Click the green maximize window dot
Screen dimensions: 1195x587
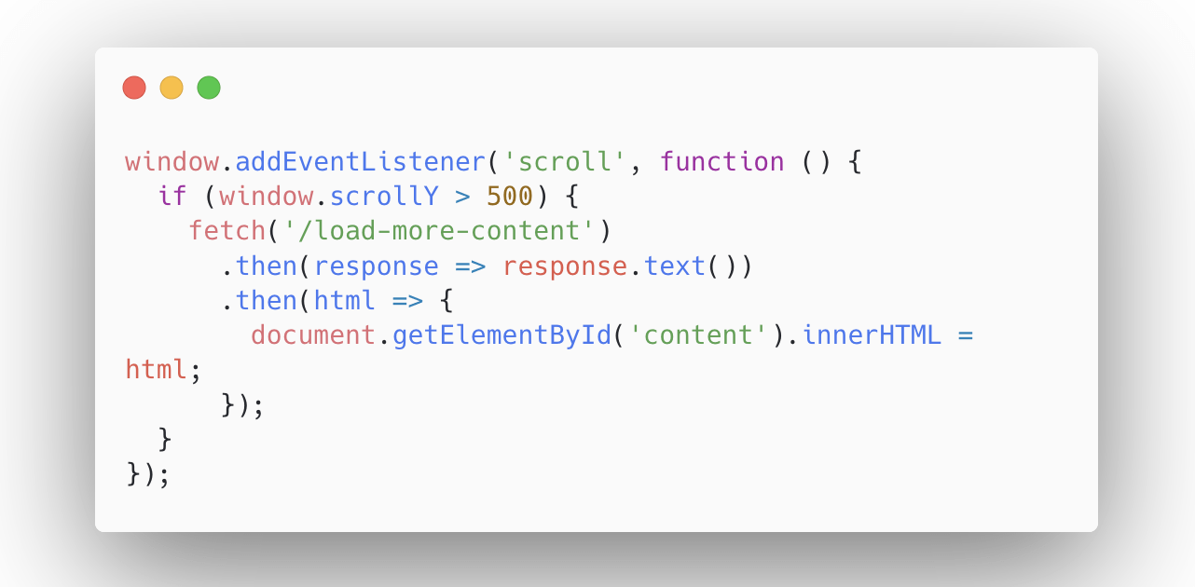[209, 88]
